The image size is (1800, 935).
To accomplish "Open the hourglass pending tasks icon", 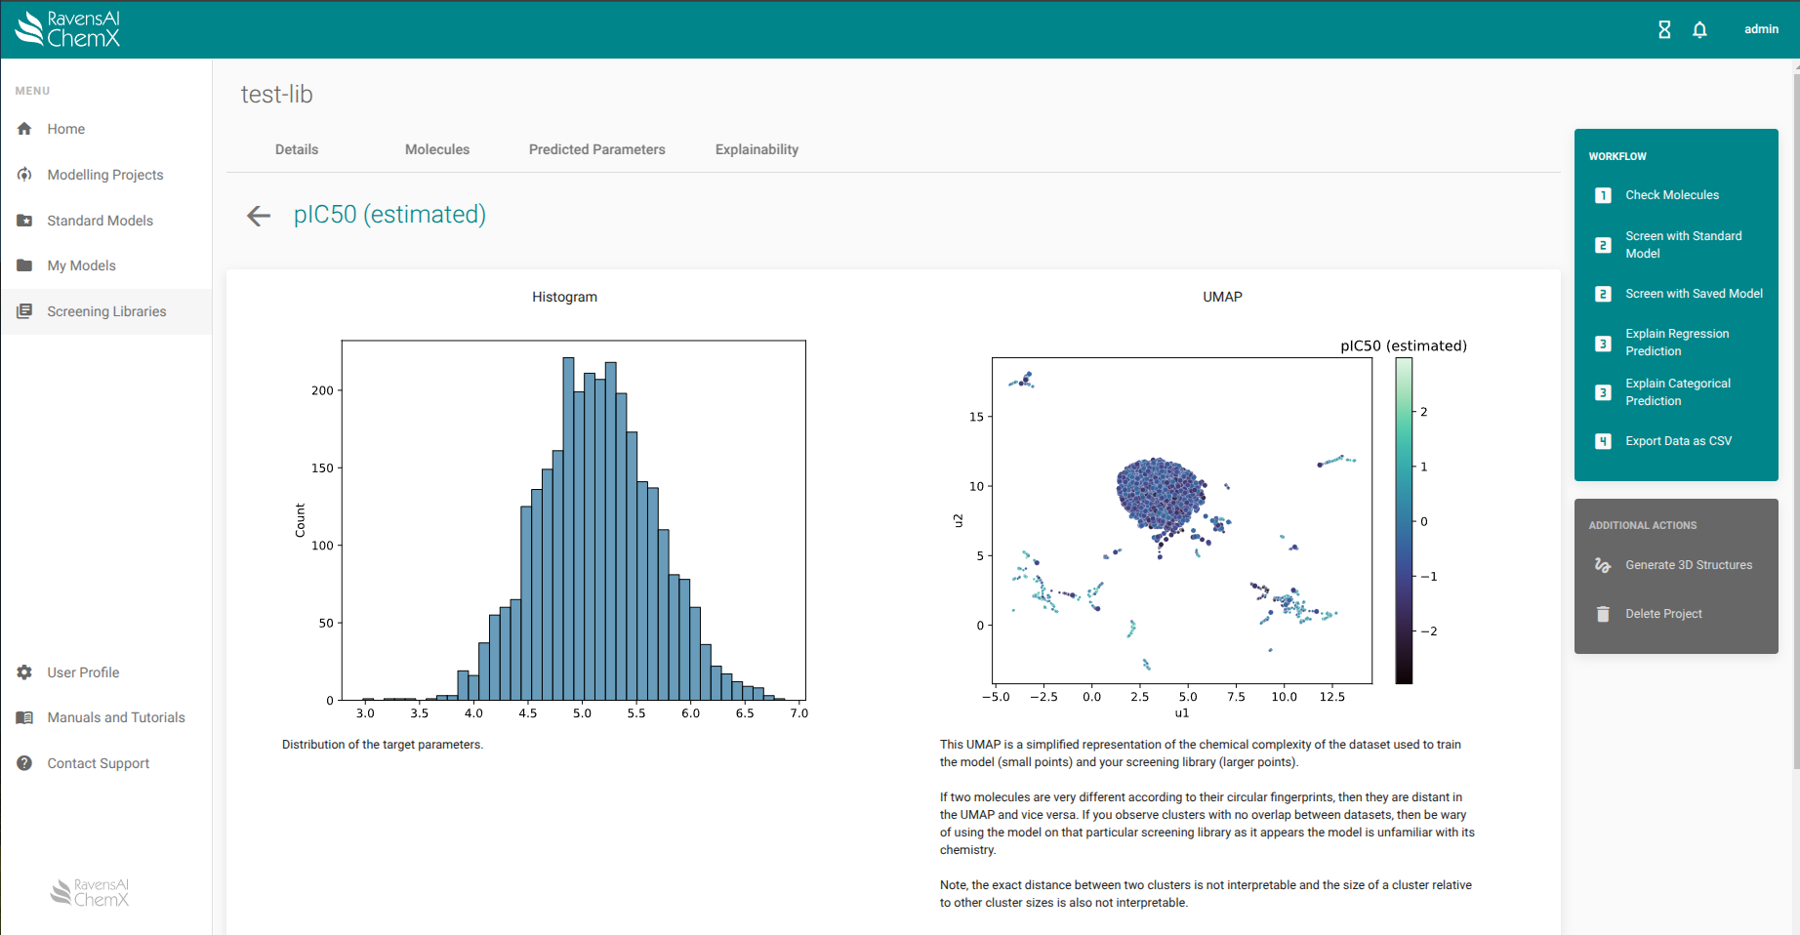I will tap(1664, 29).
